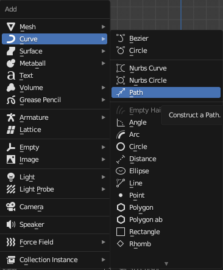The height and width of the screenshot is (270, 223).
Task: Click the Armature figure icon
Action: click(11, 117)
